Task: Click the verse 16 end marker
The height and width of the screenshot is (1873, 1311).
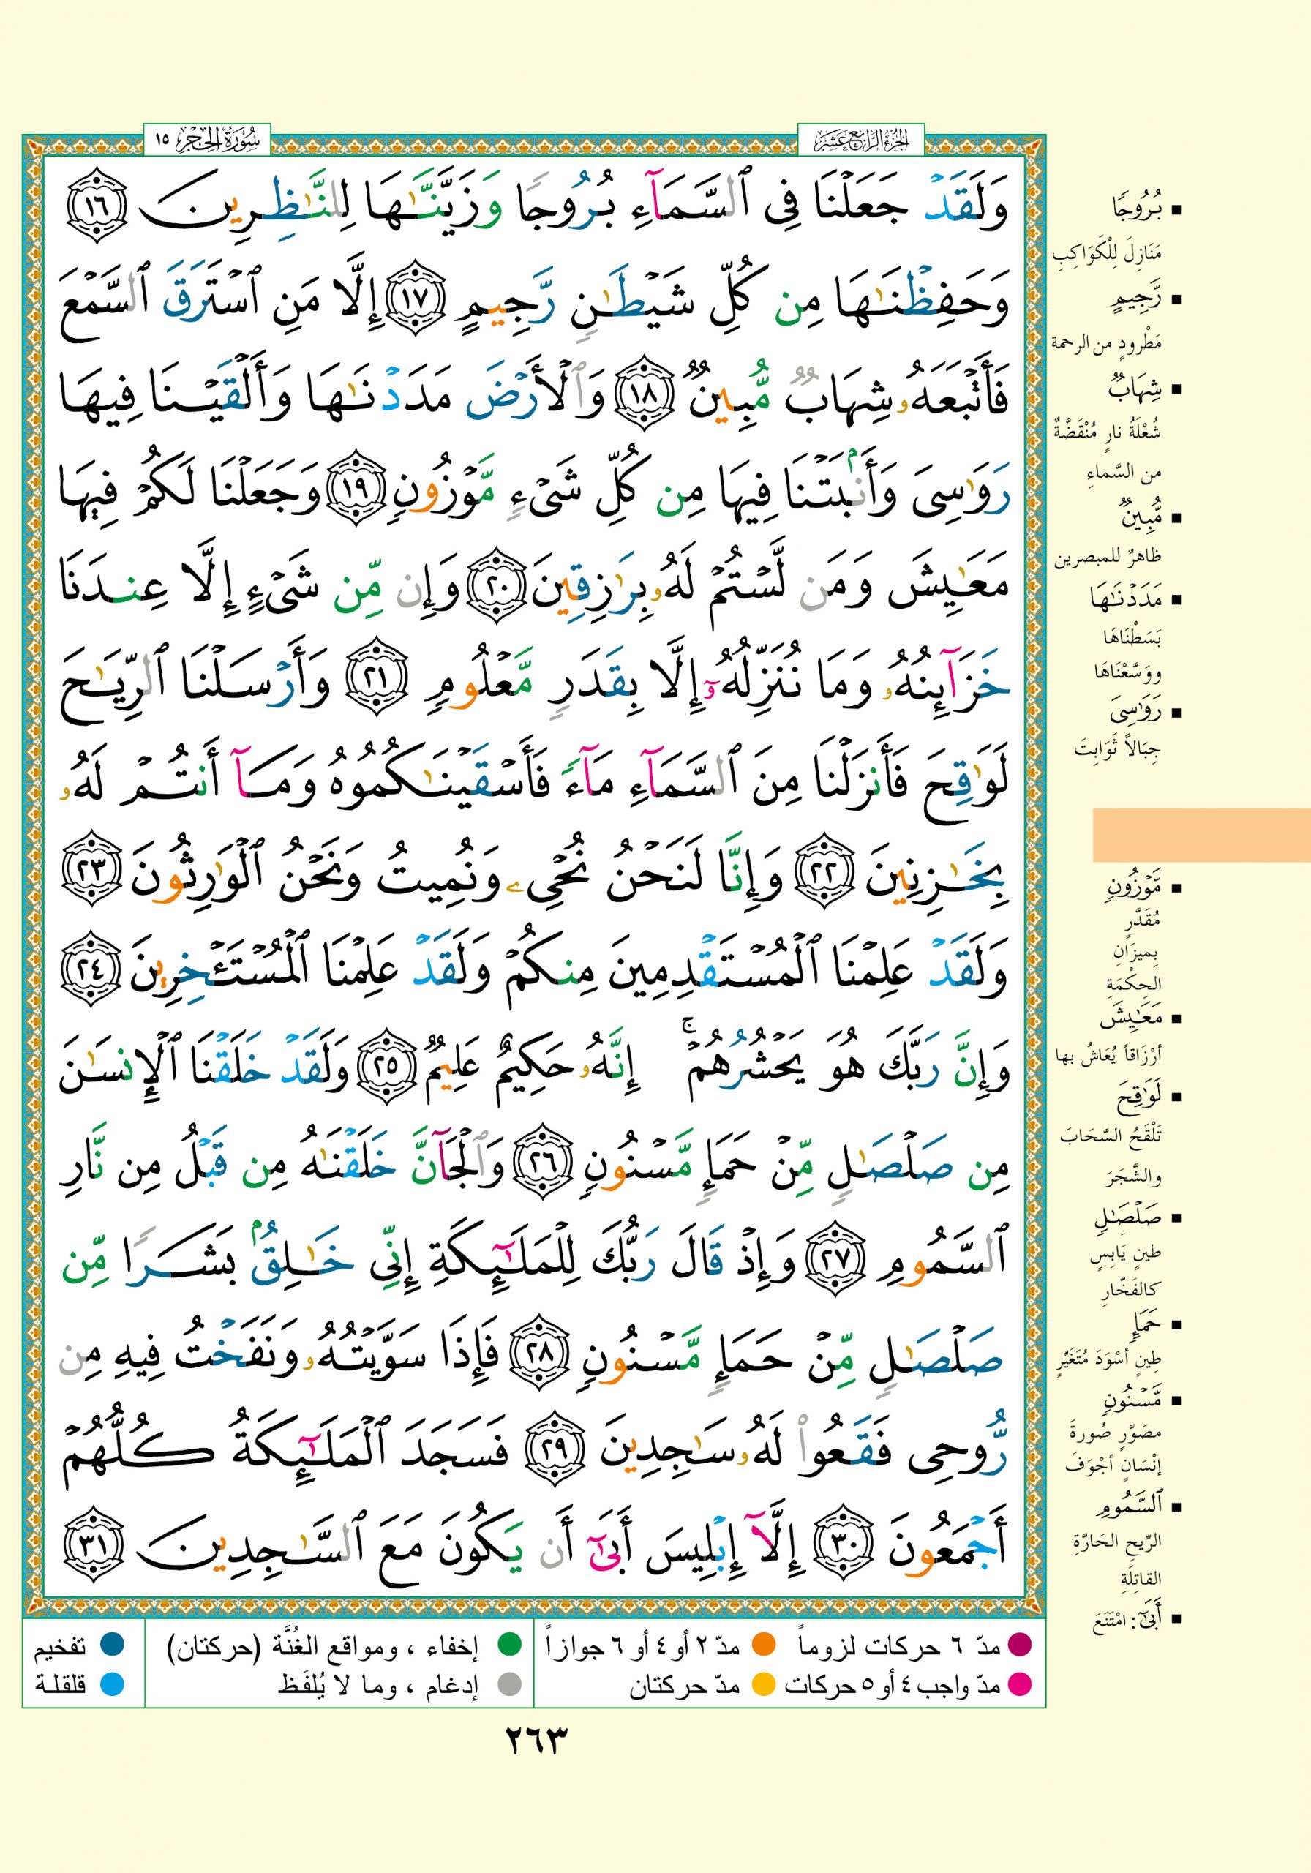Action: click(95, 206)
